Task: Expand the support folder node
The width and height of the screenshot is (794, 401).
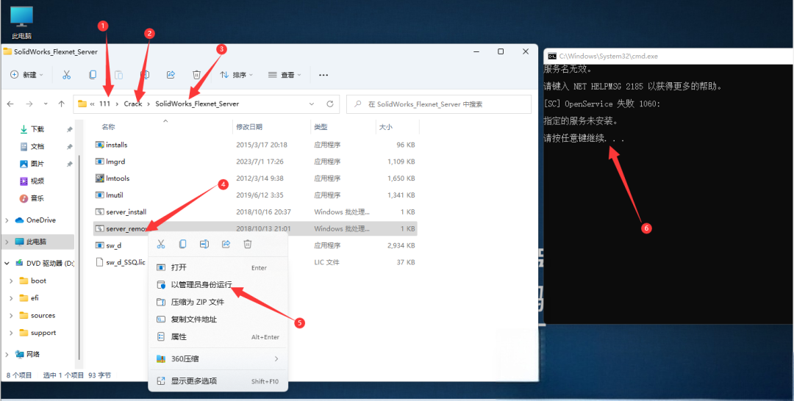Action: (11, 333)
